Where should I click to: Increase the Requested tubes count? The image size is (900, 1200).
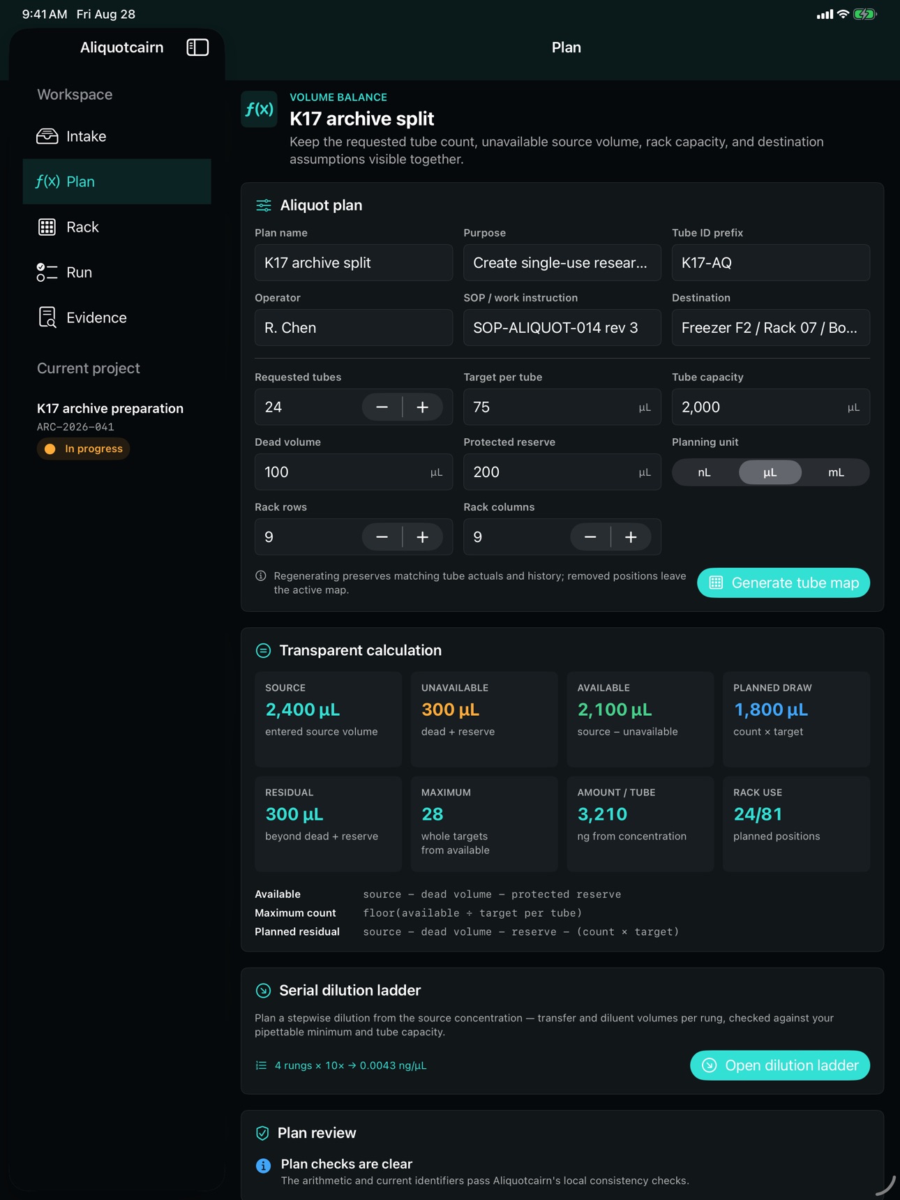point(423,407)
